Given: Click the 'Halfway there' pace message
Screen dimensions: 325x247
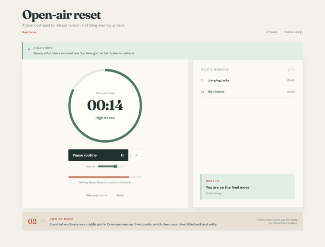Looking at the screenshot, I should click(x=105, y=182).
